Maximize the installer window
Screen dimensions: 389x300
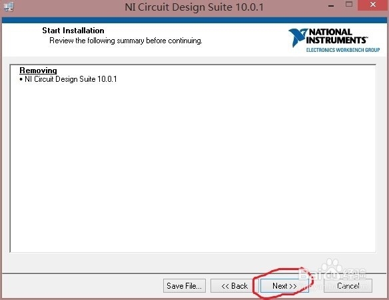click(349, 5)
